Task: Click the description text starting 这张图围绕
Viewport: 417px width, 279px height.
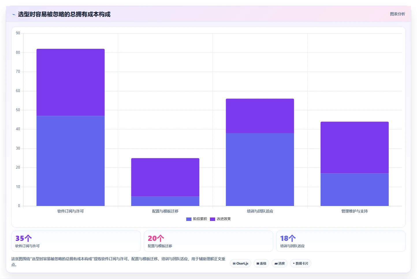Action: point(118,261)
